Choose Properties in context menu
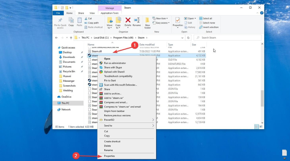This screenshot has height=161, width=290. (109, 156)
